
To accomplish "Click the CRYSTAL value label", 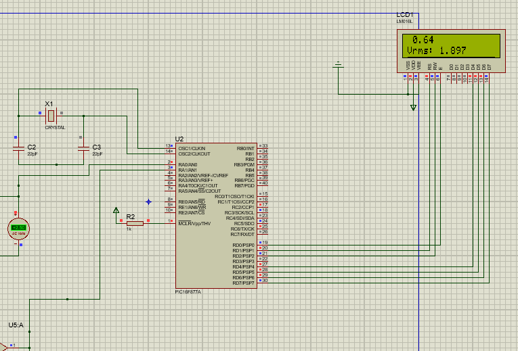I will (x=55, y=128).
